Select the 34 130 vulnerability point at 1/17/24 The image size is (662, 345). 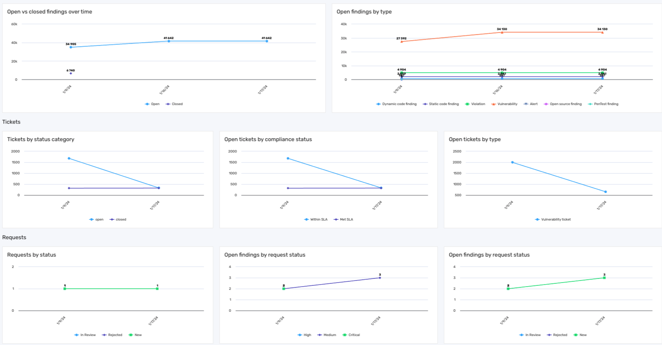(602, 32)
